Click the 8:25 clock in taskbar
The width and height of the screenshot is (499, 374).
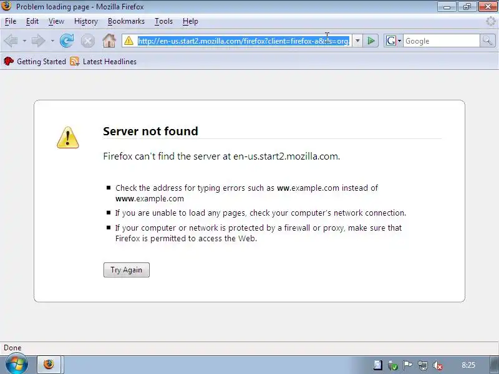point(468,365)
